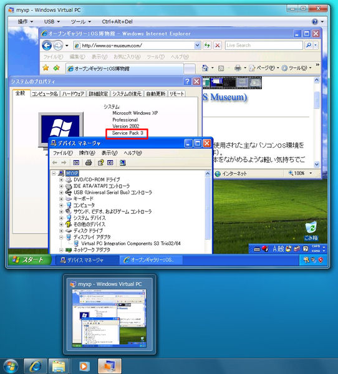Switch to the コンピュータ名 tab

coord(45,93)
